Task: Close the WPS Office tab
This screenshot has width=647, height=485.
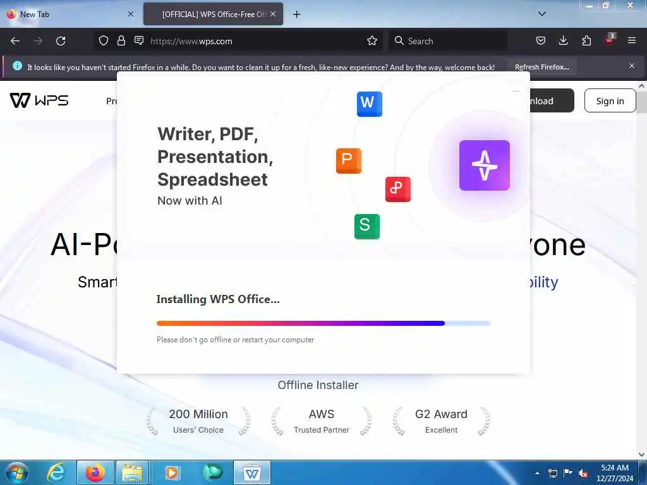Action: click(273, 15)
